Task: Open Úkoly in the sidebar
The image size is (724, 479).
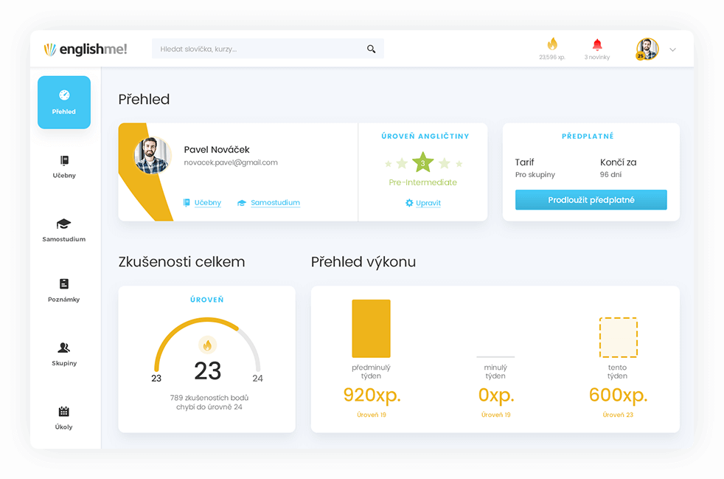Action: coord(64,417)
